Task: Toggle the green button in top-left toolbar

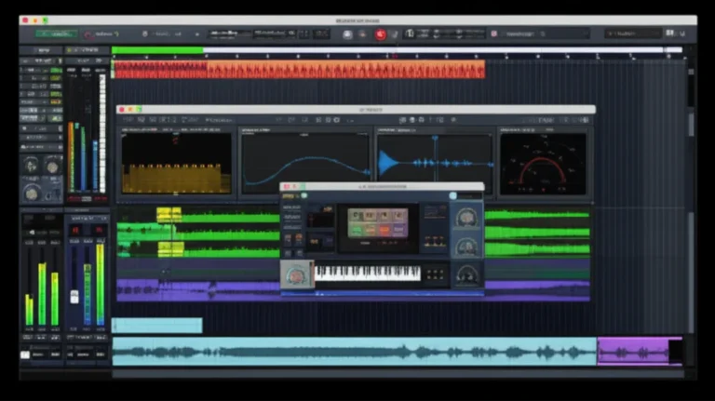Action: click(x=57, y=34)
